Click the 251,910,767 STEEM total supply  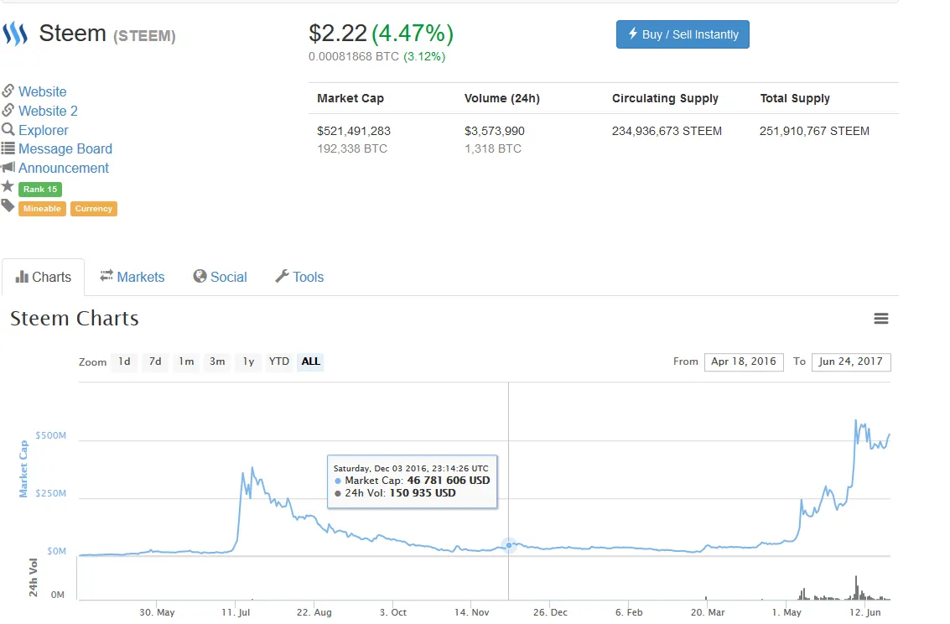coord(814,131)
